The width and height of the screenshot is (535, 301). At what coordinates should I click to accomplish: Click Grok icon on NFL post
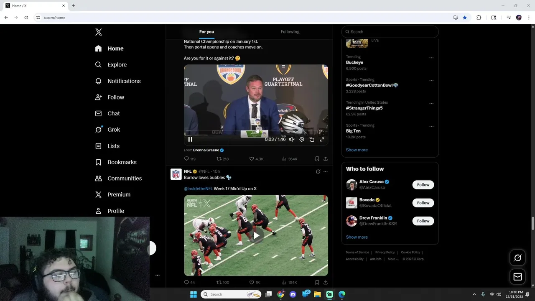[318, 171]
